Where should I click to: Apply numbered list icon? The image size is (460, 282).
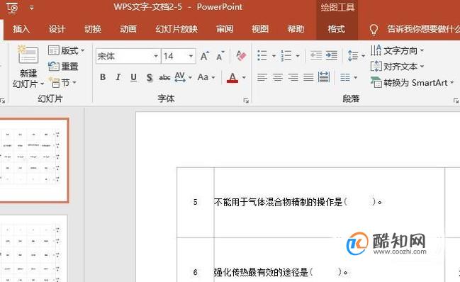coord(286,55)
